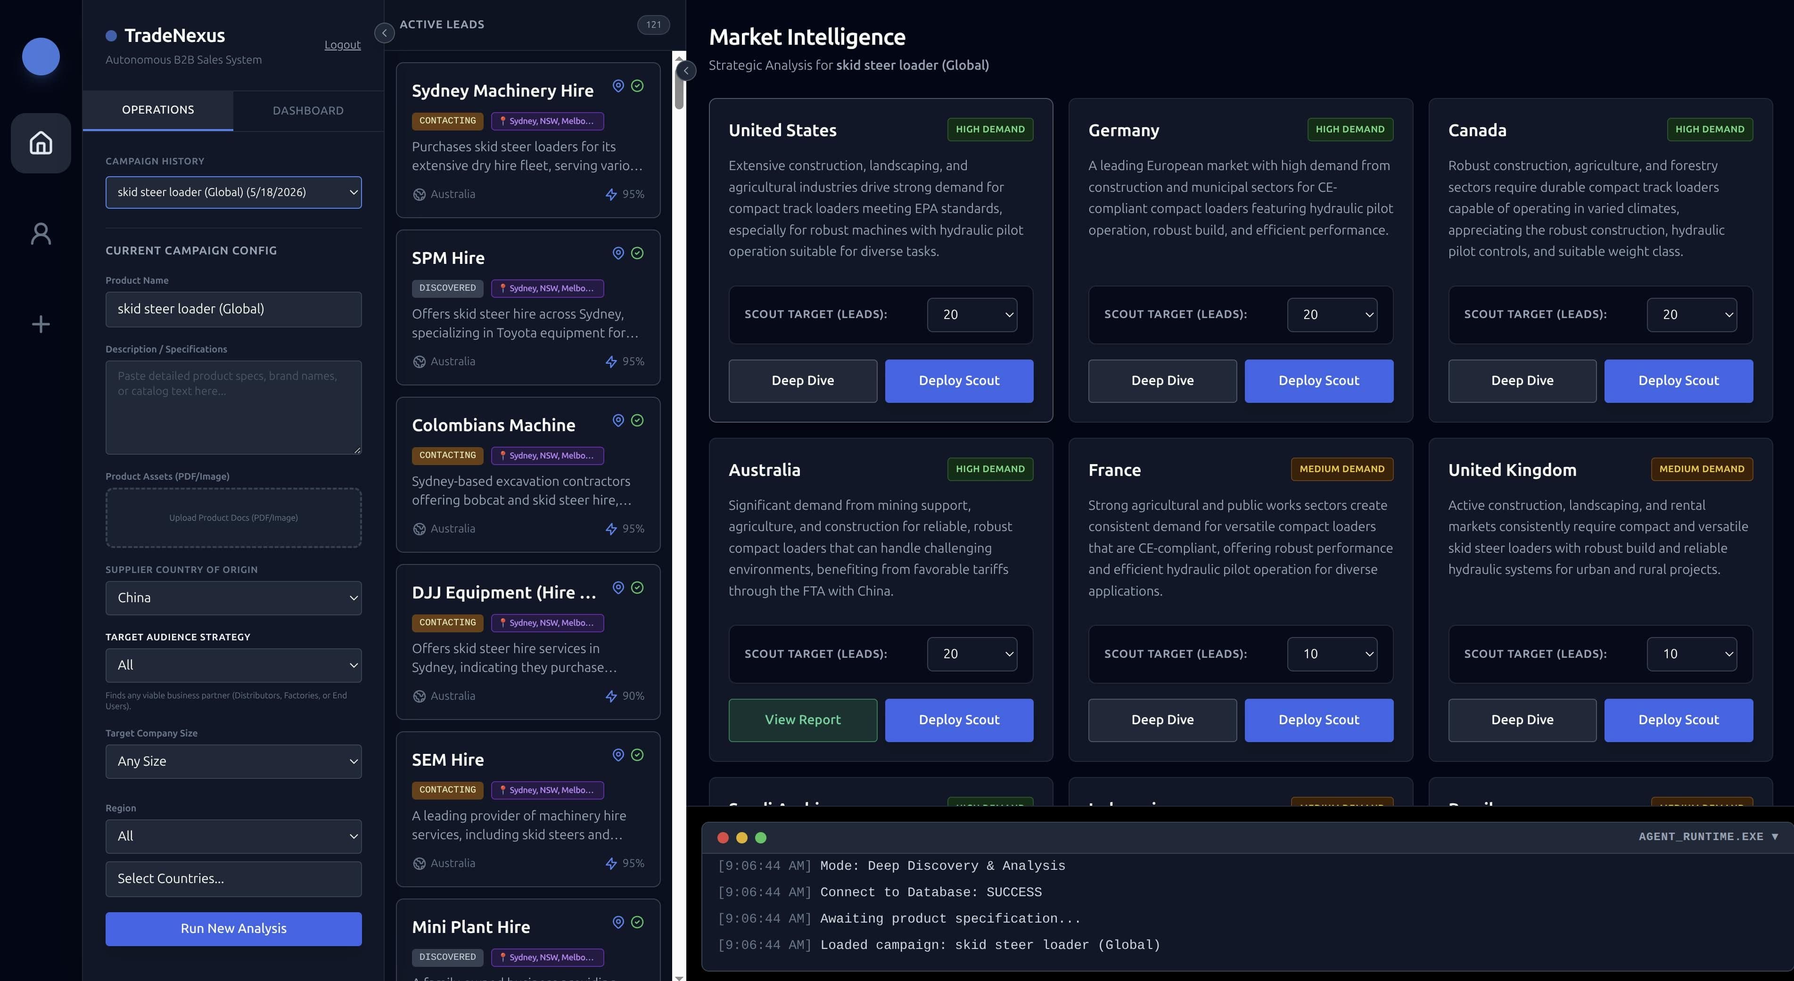Viewport: 1794px width, 981px height.
Task: Start Deep Dive for France
Action: pyautogui.click(x=1162, y=720)
